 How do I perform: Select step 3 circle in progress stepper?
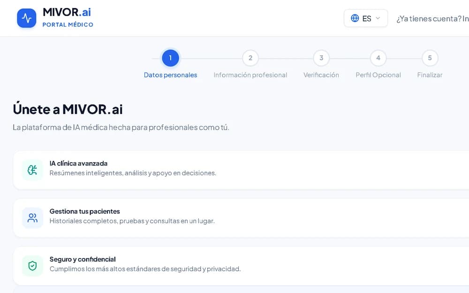coord(321,58)
